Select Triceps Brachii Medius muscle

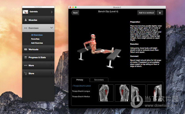pos(81,96)
